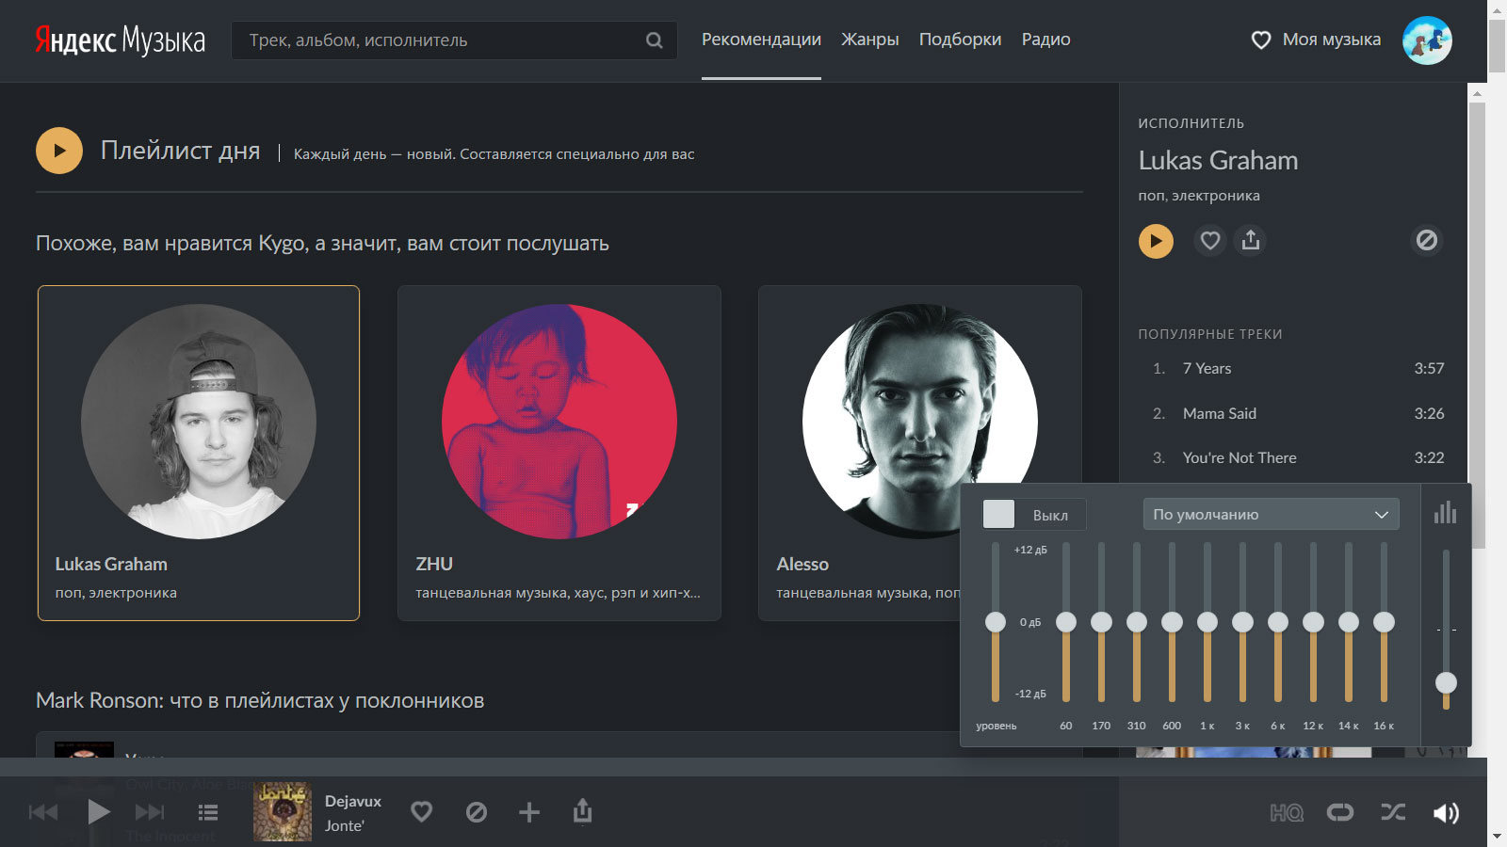Click the search magnifier icon
Screen dimensions: 1507x847
coord(654,40)
